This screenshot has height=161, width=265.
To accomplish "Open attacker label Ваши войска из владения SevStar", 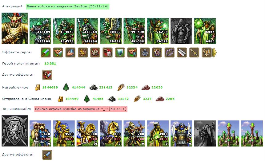I will point(67,6).
